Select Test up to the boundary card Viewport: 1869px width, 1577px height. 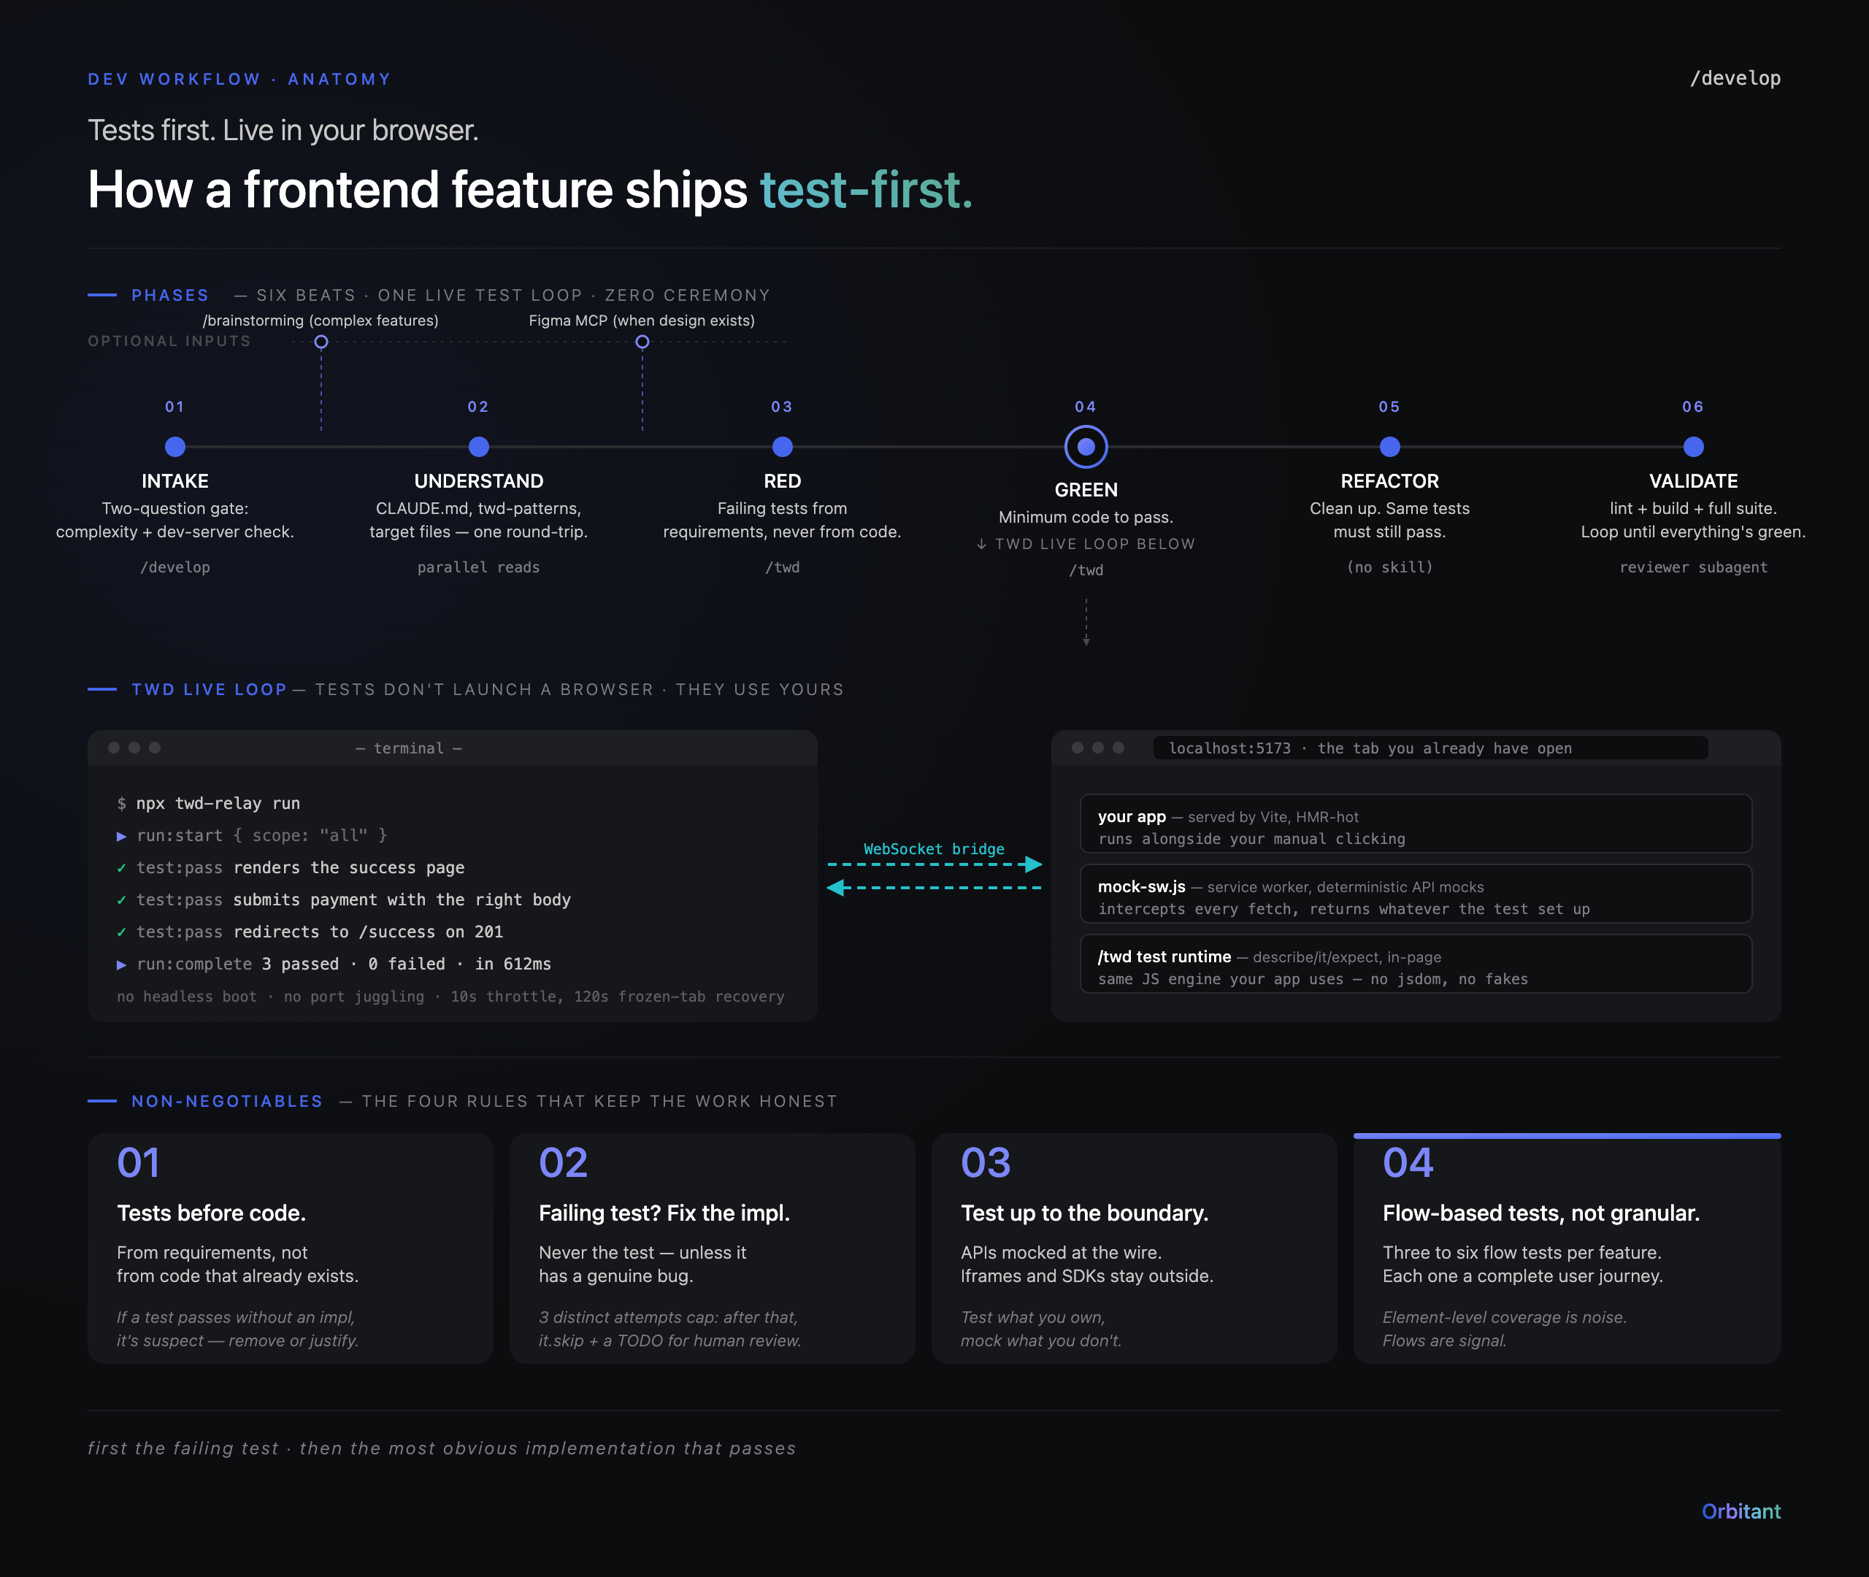1135,1248
